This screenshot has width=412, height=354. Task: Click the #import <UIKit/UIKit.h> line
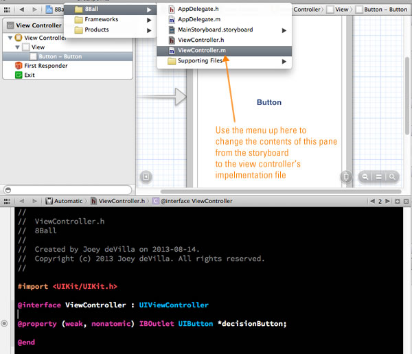(67, 287)
